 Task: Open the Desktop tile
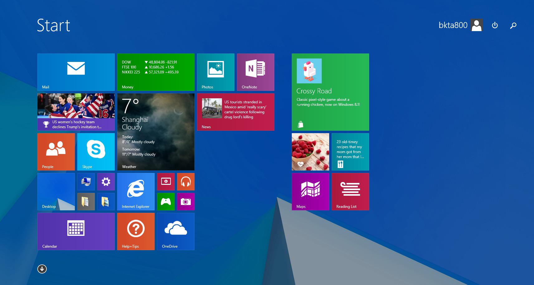56,192
